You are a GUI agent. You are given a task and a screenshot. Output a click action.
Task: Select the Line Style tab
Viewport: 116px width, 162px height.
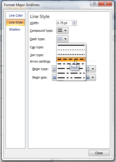pyautogui.click(x=15, y=22)
